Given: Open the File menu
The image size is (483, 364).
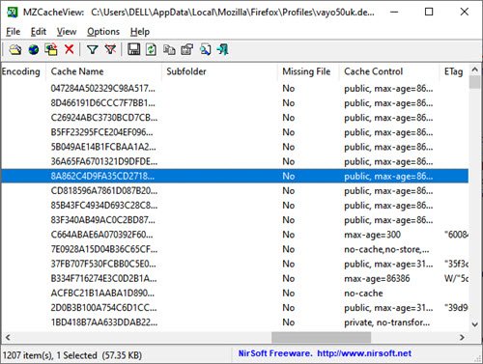Looking at the screenshot, I should [x=14, y=32].
